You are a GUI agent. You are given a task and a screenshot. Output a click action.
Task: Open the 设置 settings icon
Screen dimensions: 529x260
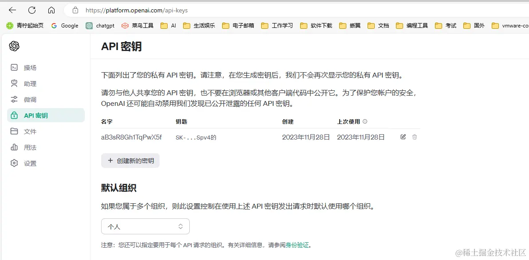[13, 163]
